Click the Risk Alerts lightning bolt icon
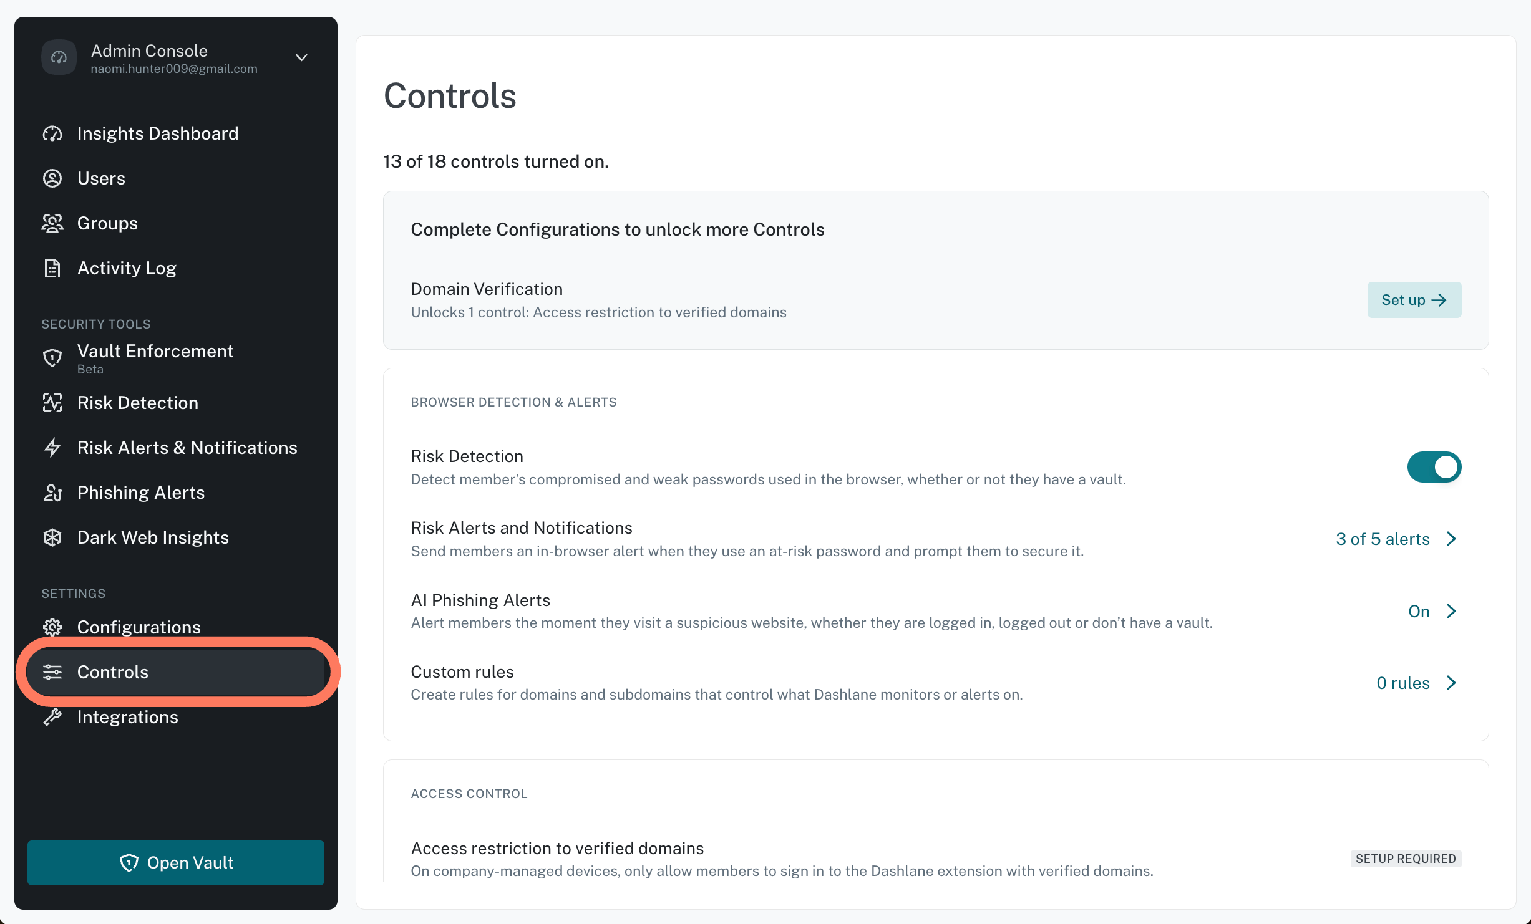This screenshot has width=1531, height=924. [52, 448]
